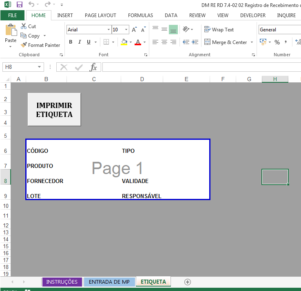The width and height of the screenshot is (301, 291).
Task: Click Increase Font Size icon
Action: click(134, 29)
